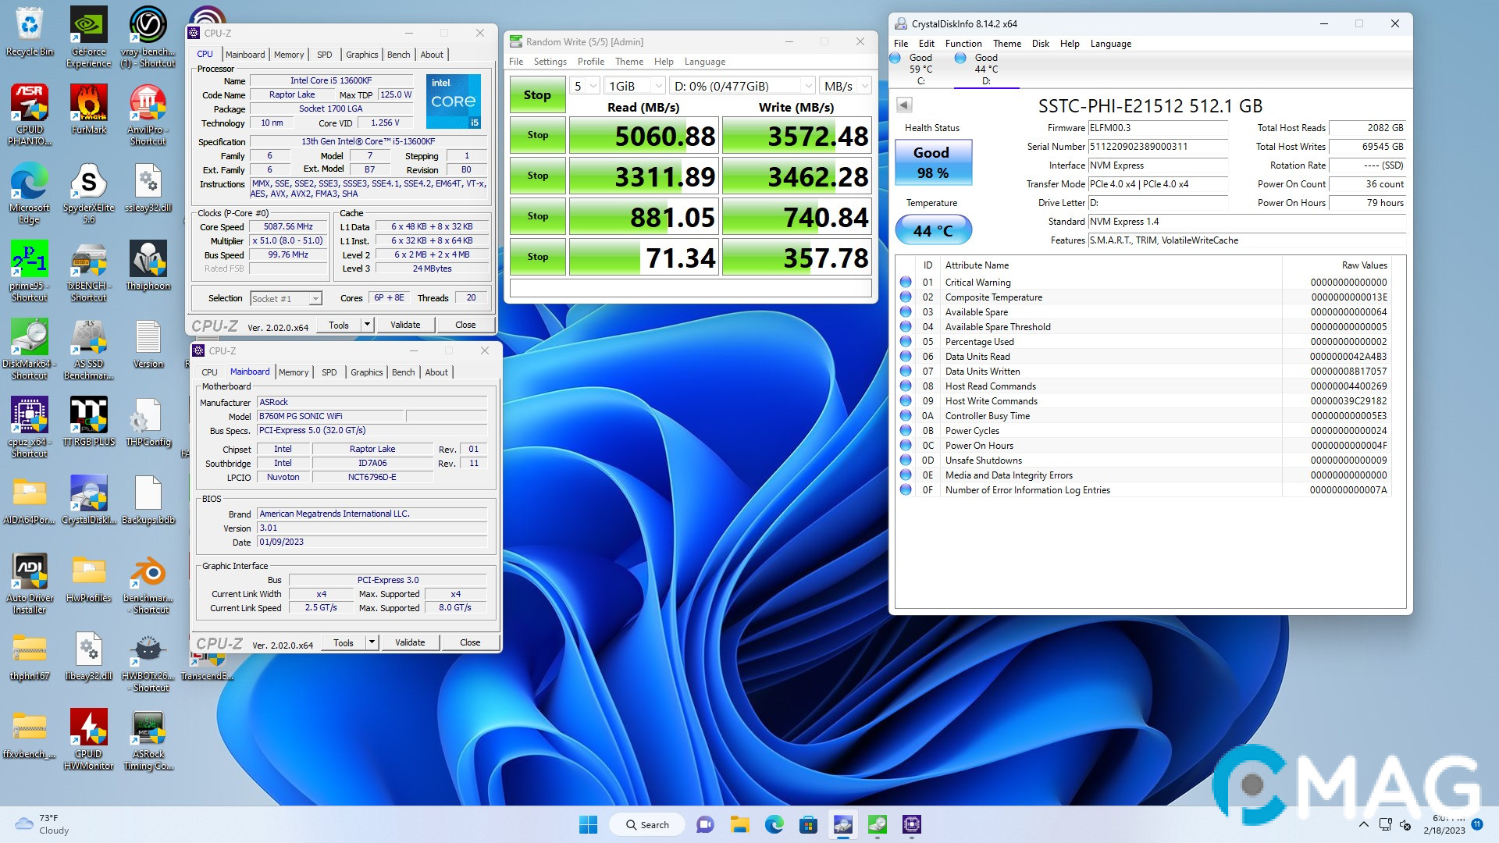Click the top-left Stop button in CrystalDiskMark
1499x843 pixels.
click(x=537, y=95)
